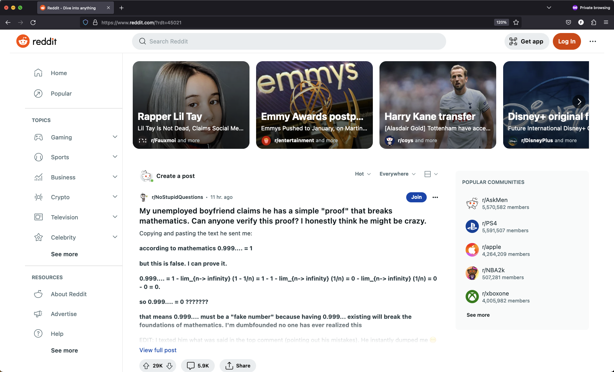
Task: Open the Everywhere location dropdown
Action: 398,174
